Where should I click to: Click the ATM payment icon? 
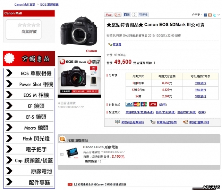click(x=153, y=104)
